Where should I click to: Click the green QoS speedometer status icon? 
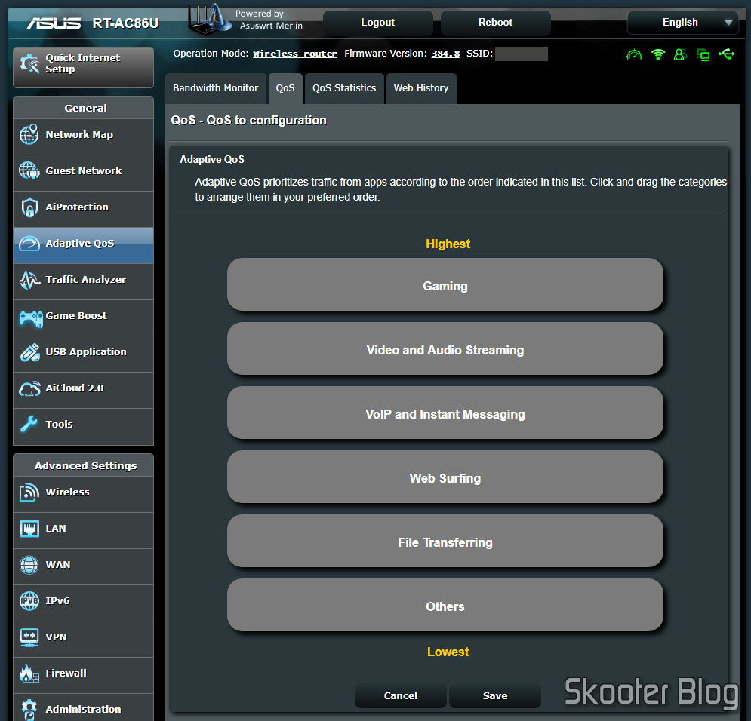[634, 54]
